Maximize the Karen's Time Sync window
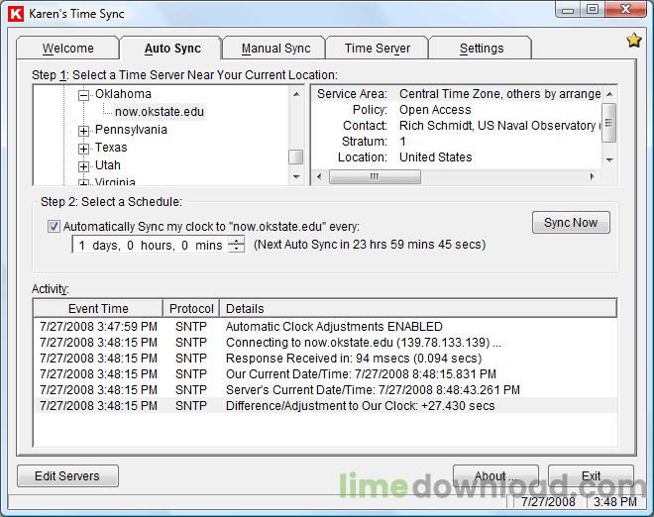The width and height of the screenshot is (654, 517). tap(593, 10)
